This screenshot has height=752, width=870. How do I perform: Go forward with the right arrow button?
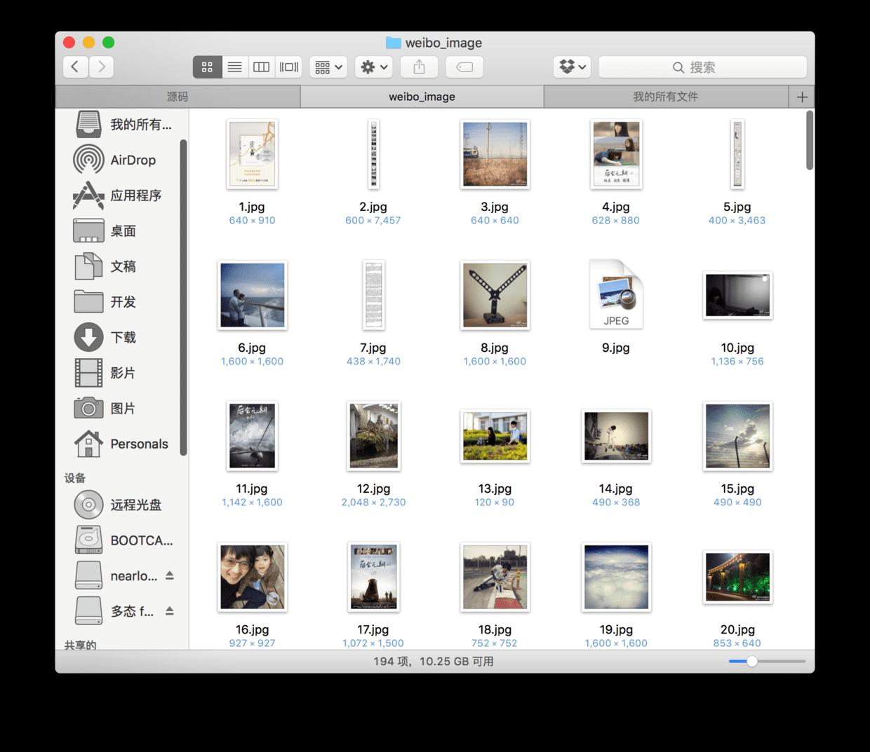pyautogui.click(x=102, y=67)
